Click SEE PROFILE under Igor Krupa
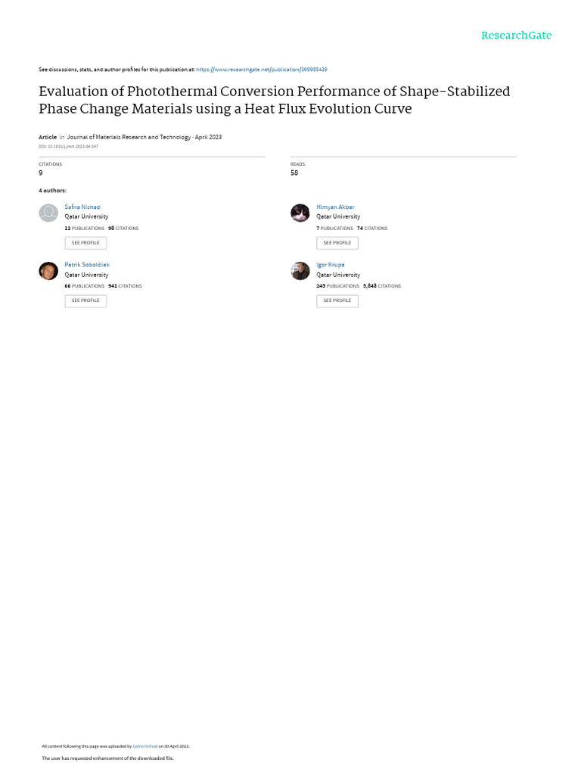 tap(337, 300)
